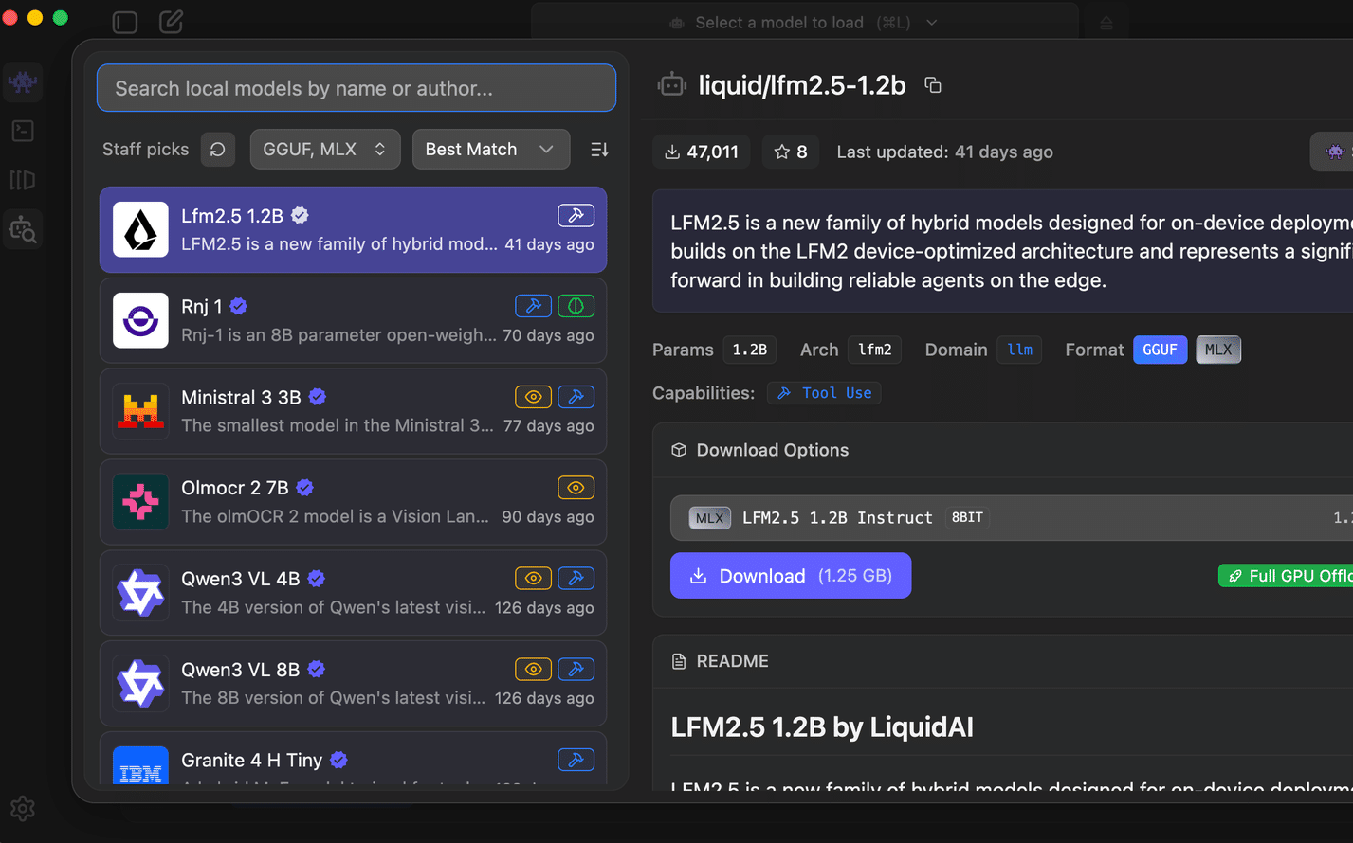Select the Discover model search sidebar icon
Viewport: 1353px width, 843px height.
click(x=23, y=229)
